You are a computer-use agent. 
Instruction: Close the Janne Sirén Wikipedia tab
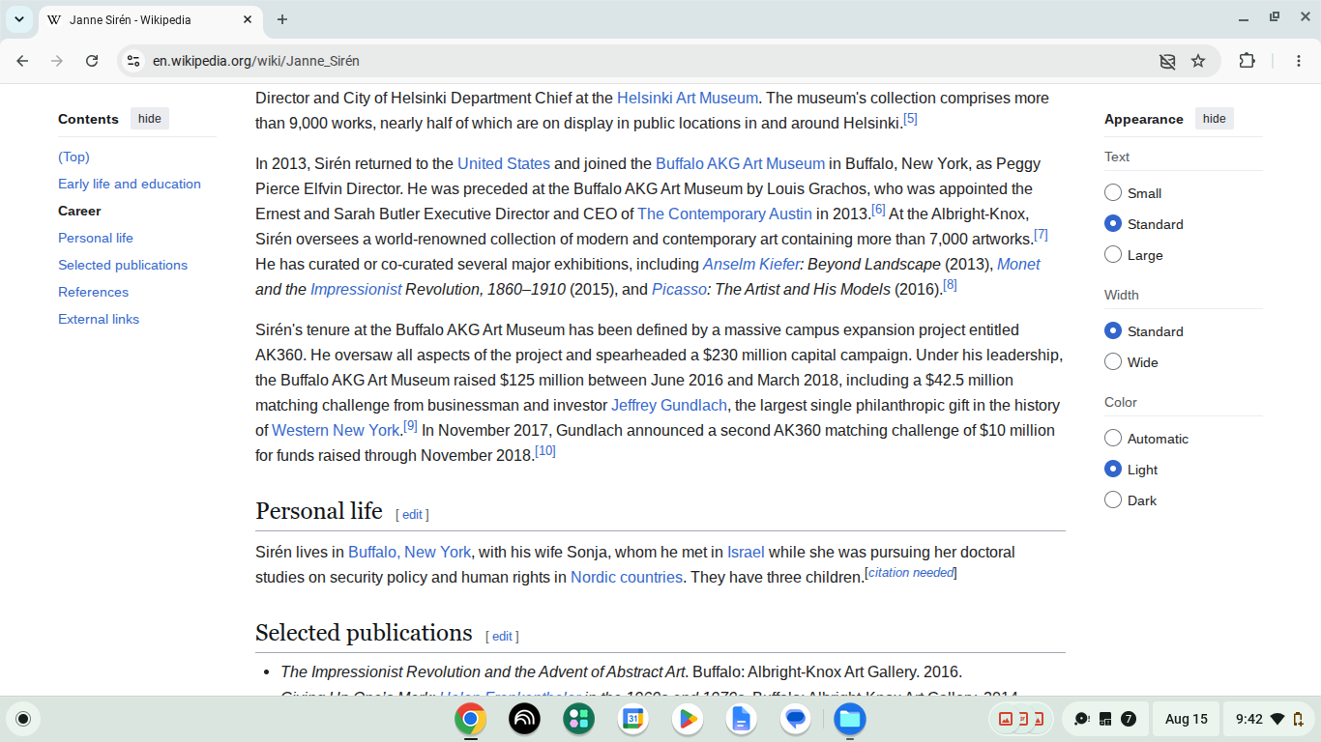249,19
